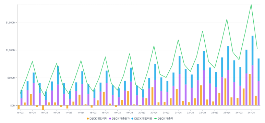Click the 15-Q4 x-axis label
265x123 pixels.
[x=32, y=112]
